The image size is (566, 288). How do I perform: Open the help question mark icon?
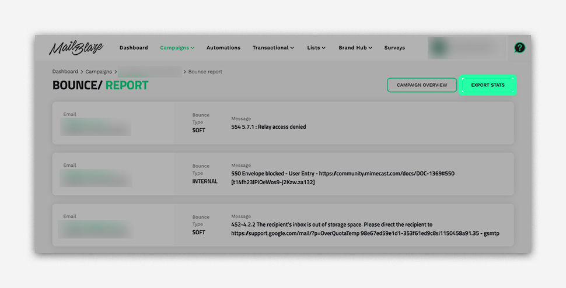[519, 48]
